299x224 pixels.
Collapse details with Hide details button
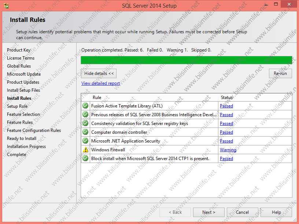point(99,73)
